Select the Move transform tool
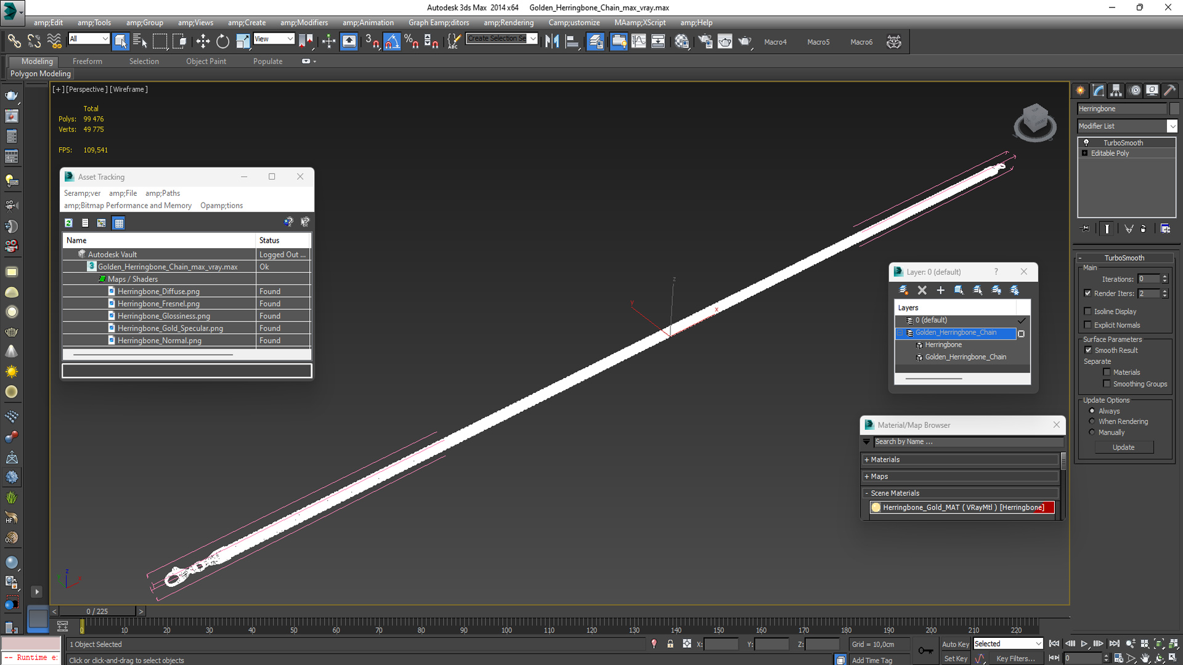1183x665 pixels. pos(203,42)
